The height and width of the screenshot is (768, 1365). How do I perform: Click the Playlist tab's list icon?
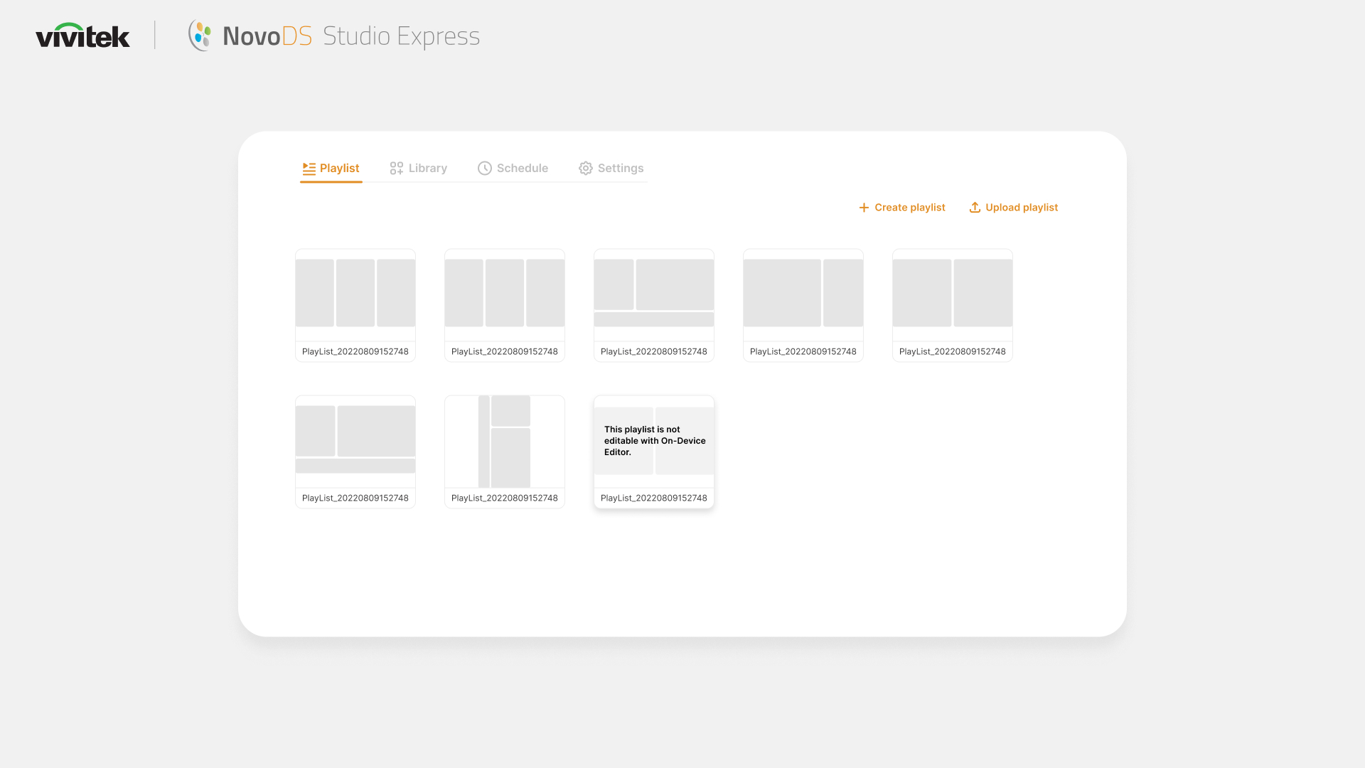tap(309, 169)
